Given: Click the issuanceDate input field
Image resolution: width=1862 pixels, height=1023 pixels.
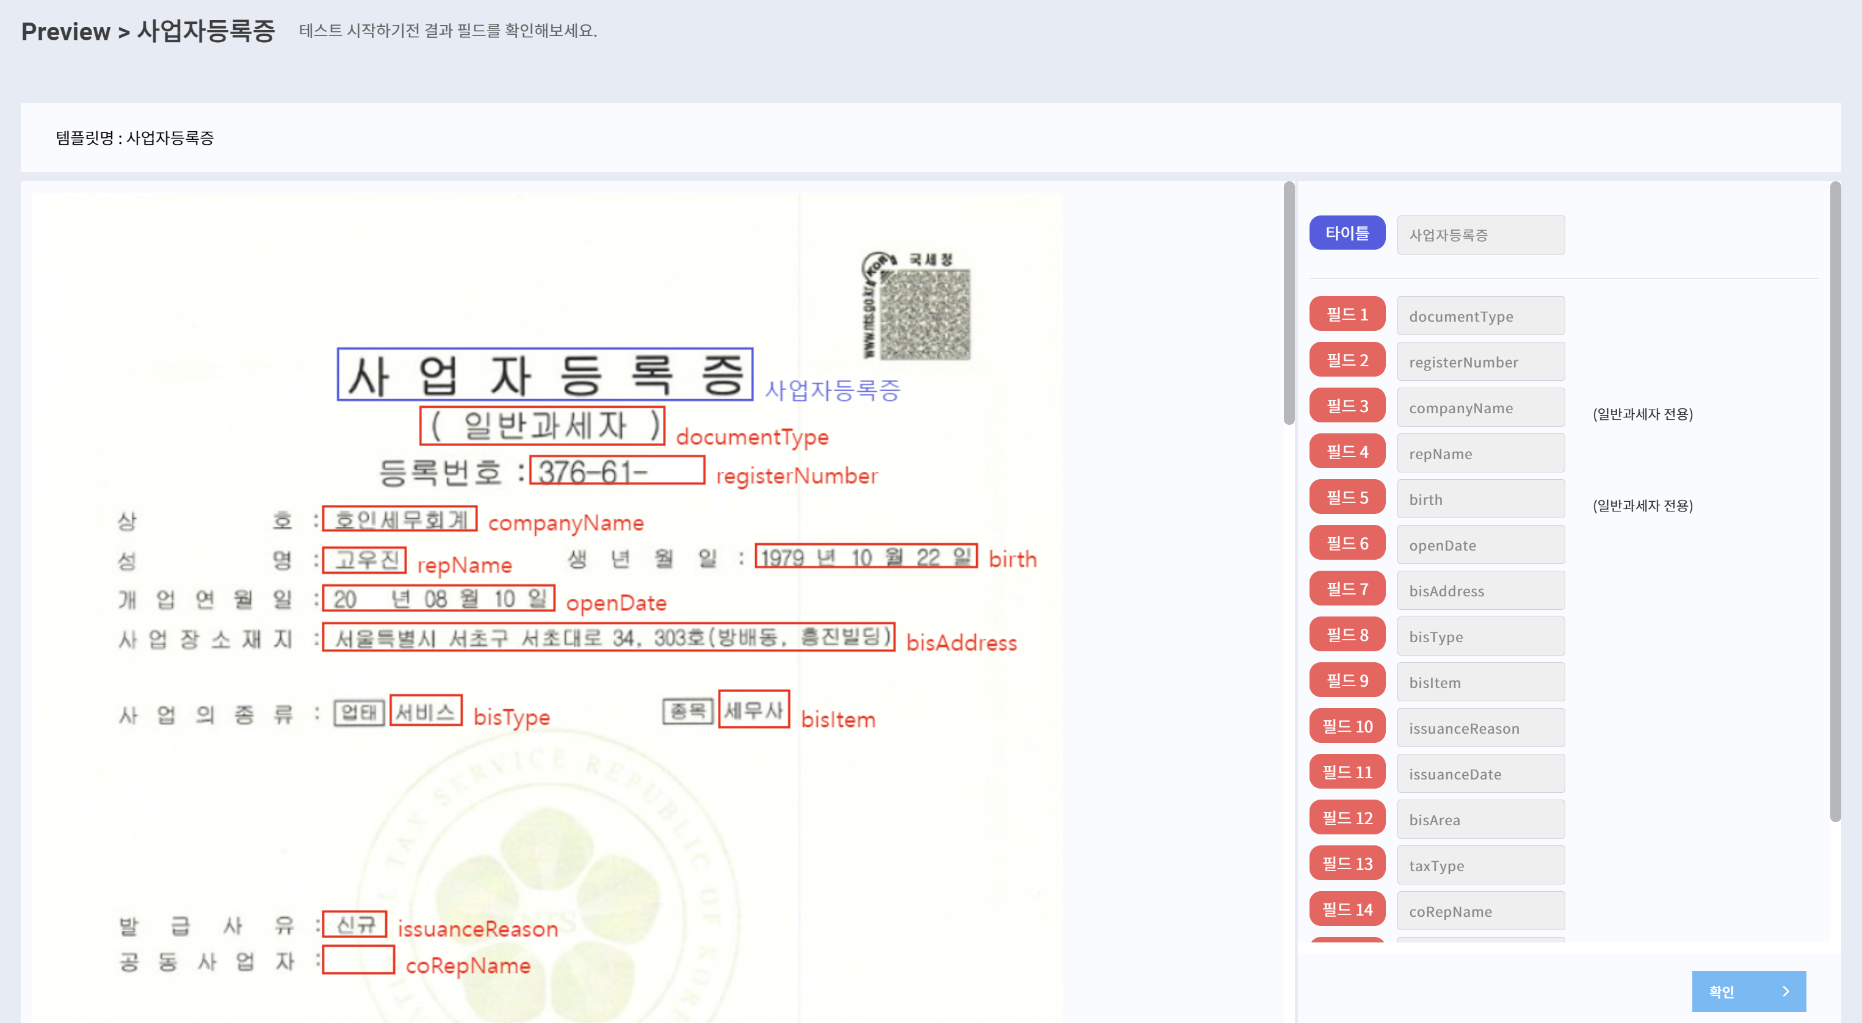Looking at the screenshot, I should coord(1480,774).
